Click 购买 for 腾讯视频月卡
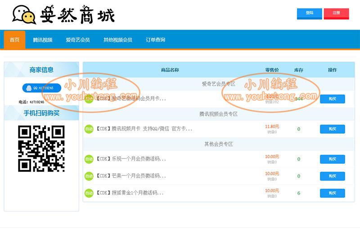The height and width of the screenshot is (229, 360). click(x=333, y=129)
